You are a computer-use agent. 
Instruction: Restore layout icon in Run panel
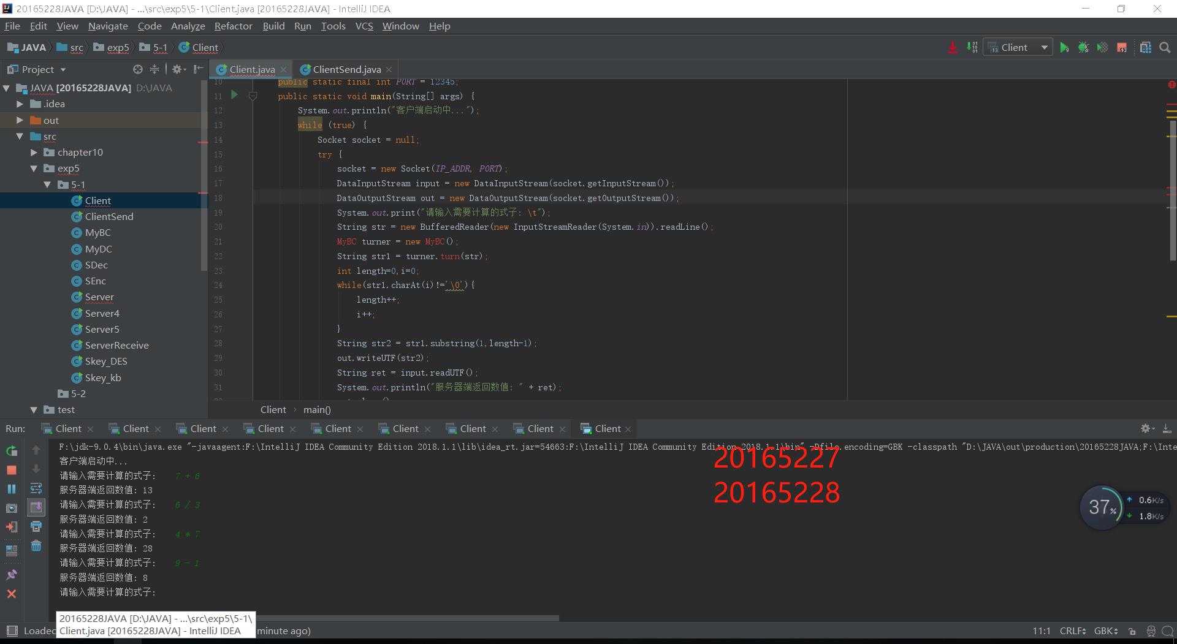(12, 550)
